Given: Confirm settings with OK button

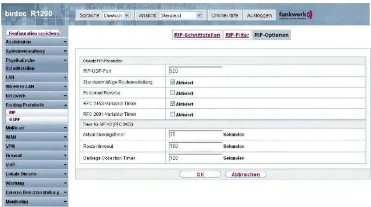Looking at the screenshot, I should click(x=200, y=175).
